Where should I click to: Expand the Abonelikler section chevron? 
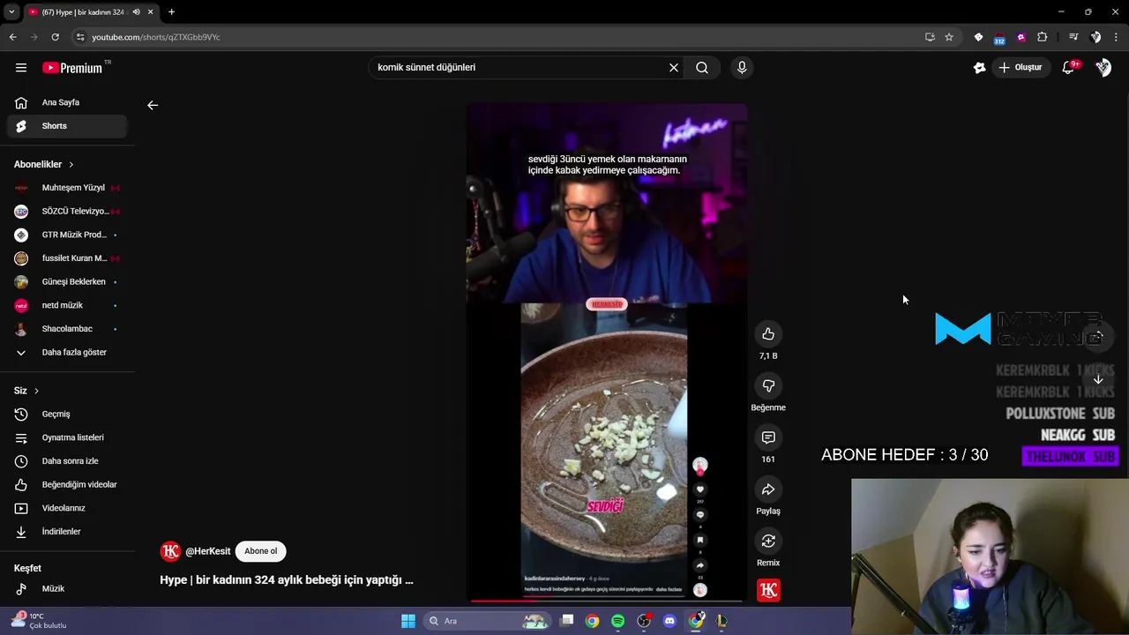point(71,165)
